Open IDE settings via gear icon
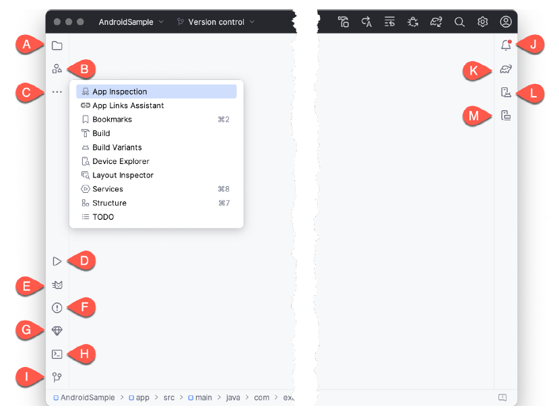The width and height of the screenshot is (559, 412). (483, 22)
